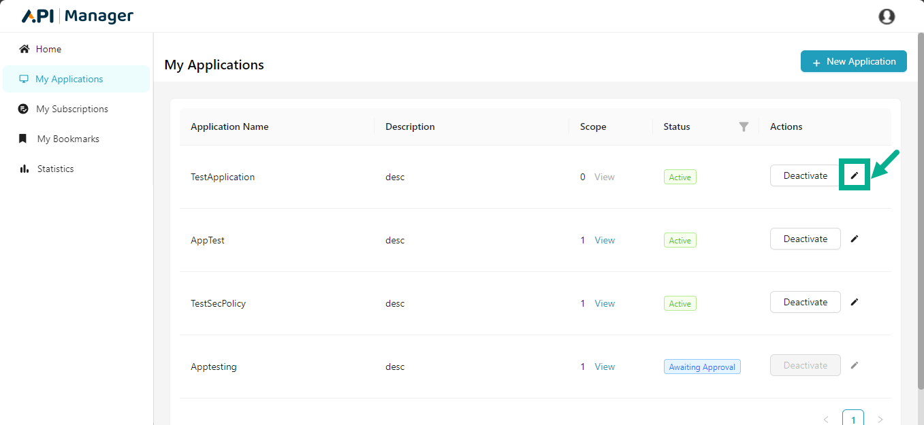Click the vertical scrollbar on the right
Image resolution: width=924 pixels, height=425 pixels.
point(920,204)
